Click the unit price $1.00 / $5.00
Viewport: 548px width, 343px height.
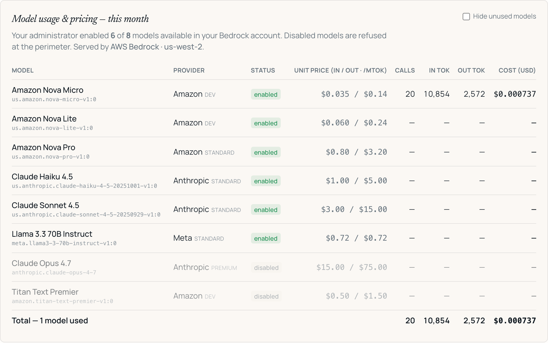pos(356,181)
